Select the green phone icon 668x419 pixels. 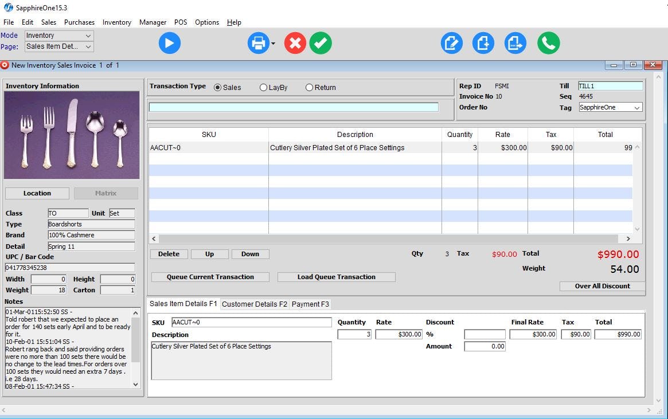pos(548,43)
